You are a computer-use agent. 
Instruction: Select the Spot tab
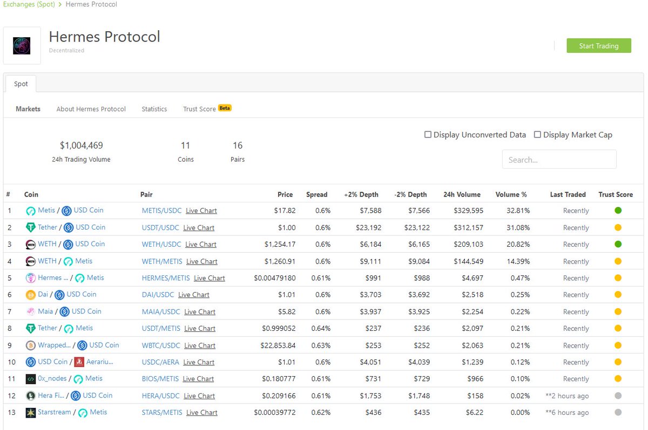[x=21, y=84]
